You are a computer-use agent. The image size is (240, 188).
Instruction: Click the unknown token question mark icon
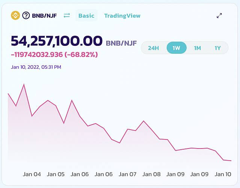point(26,15)
